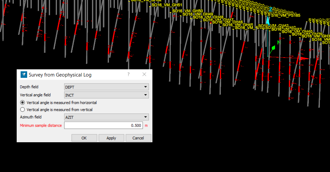Click the Minimum sample distance label

(41, 126)
